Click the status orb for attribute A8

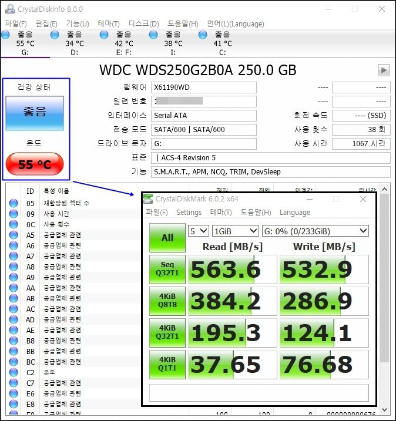pos(14,267)
